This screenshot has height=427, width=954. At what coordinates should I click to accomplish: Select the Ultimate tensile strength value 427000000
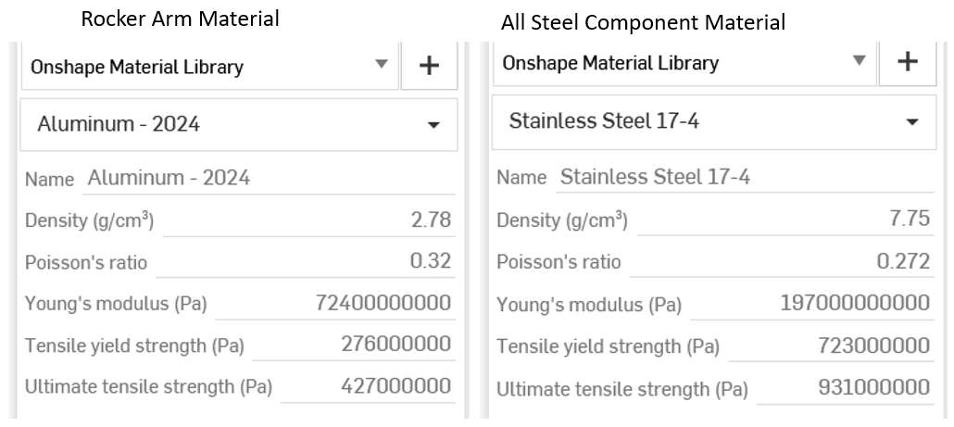click(x=395, y=386)
